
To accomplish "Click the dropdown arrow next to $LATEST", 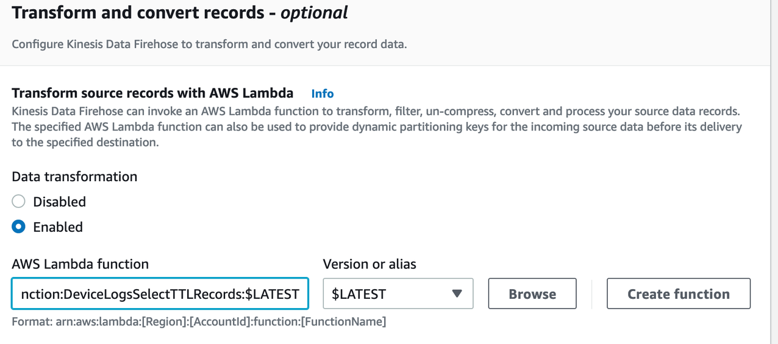I will [x=457, y=294].
